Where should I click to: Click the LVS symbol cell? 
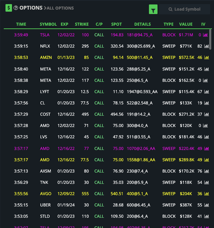[43, 137]
